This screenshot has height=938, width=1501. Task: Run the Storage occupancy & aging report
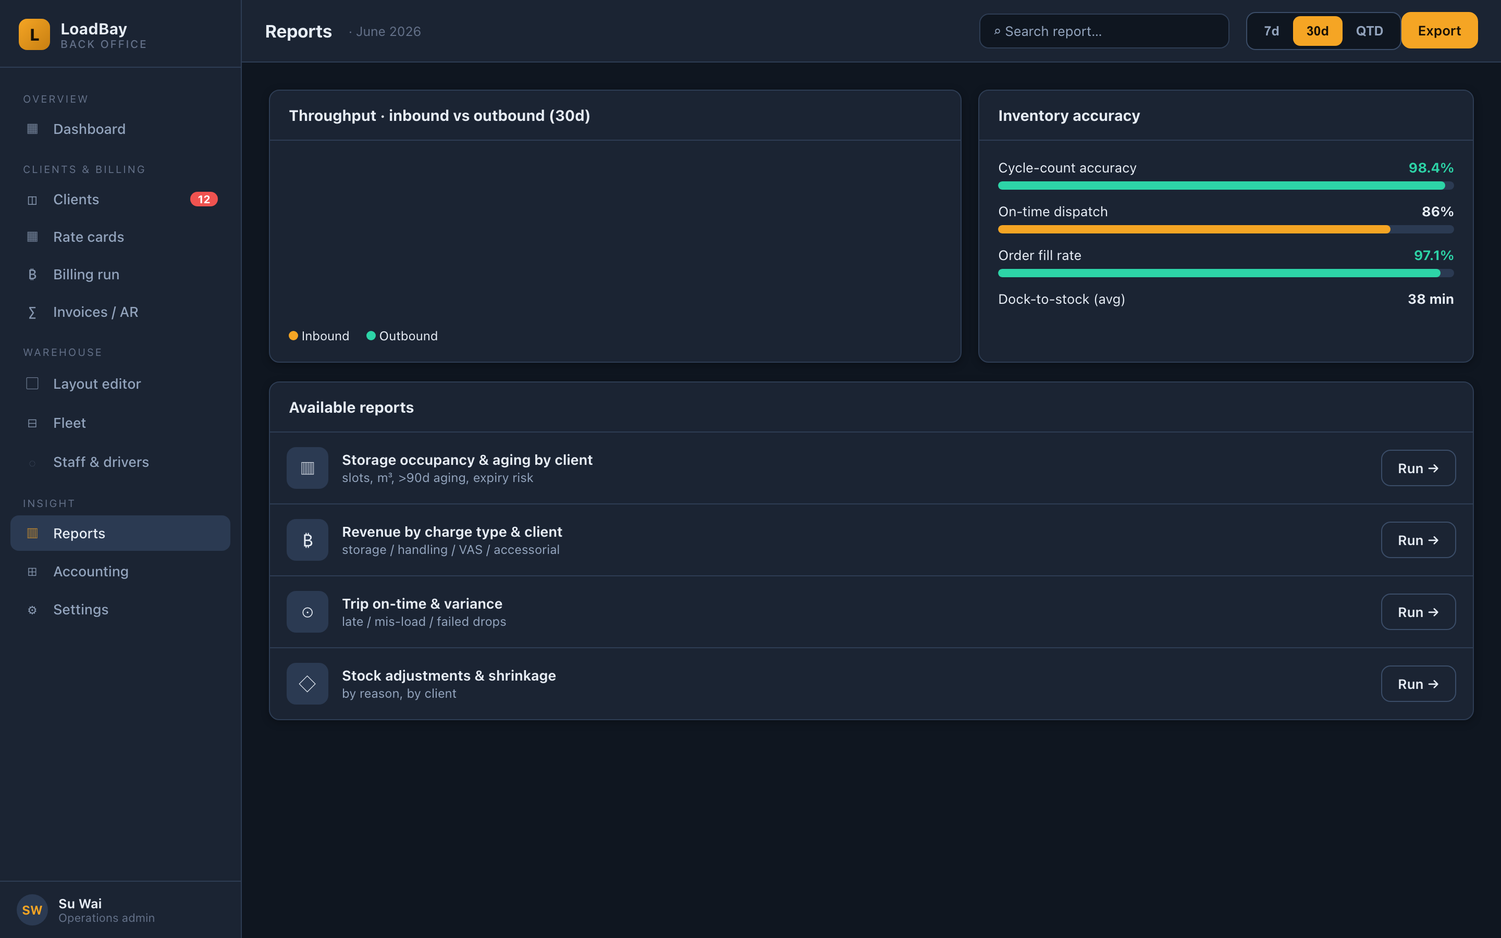coord(1418,468)
